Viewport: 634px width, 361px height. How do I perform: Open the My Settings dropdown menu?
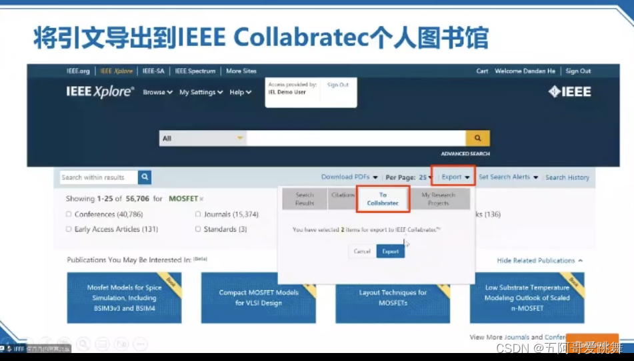tap(201, 92)
